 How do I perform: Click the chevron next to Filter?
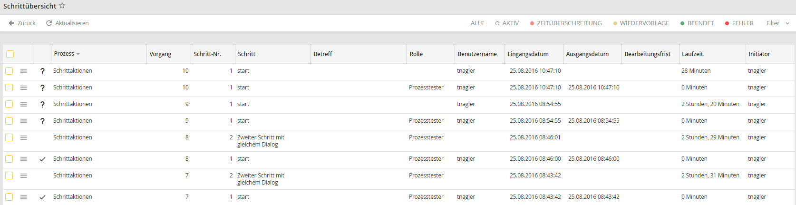coord(787,23)
